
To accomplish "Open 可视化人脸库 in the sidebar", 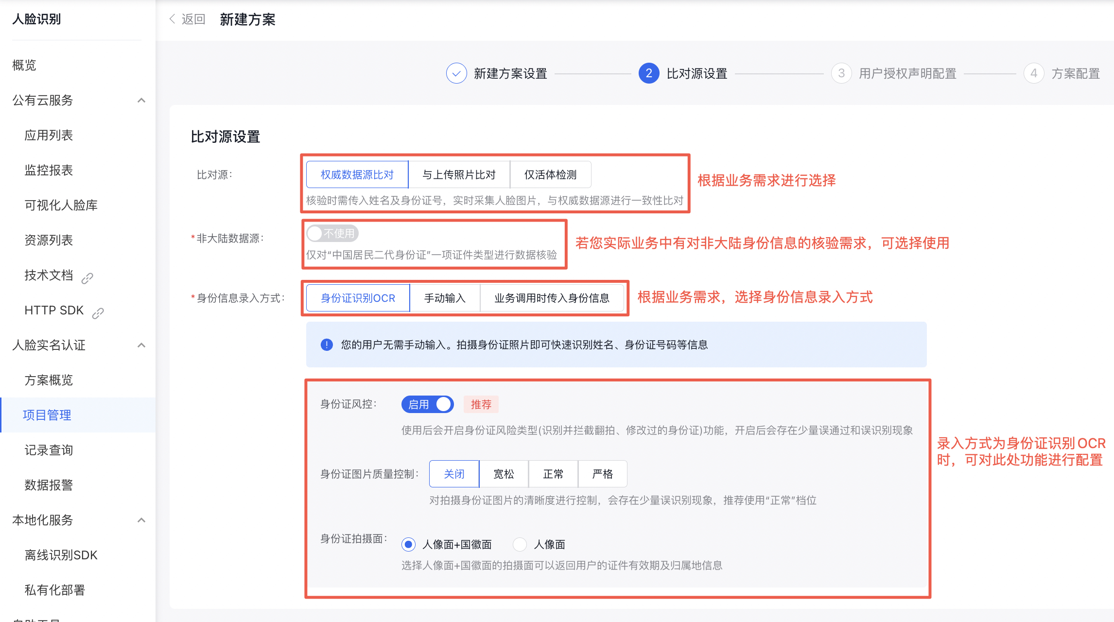I will point(61,205).
